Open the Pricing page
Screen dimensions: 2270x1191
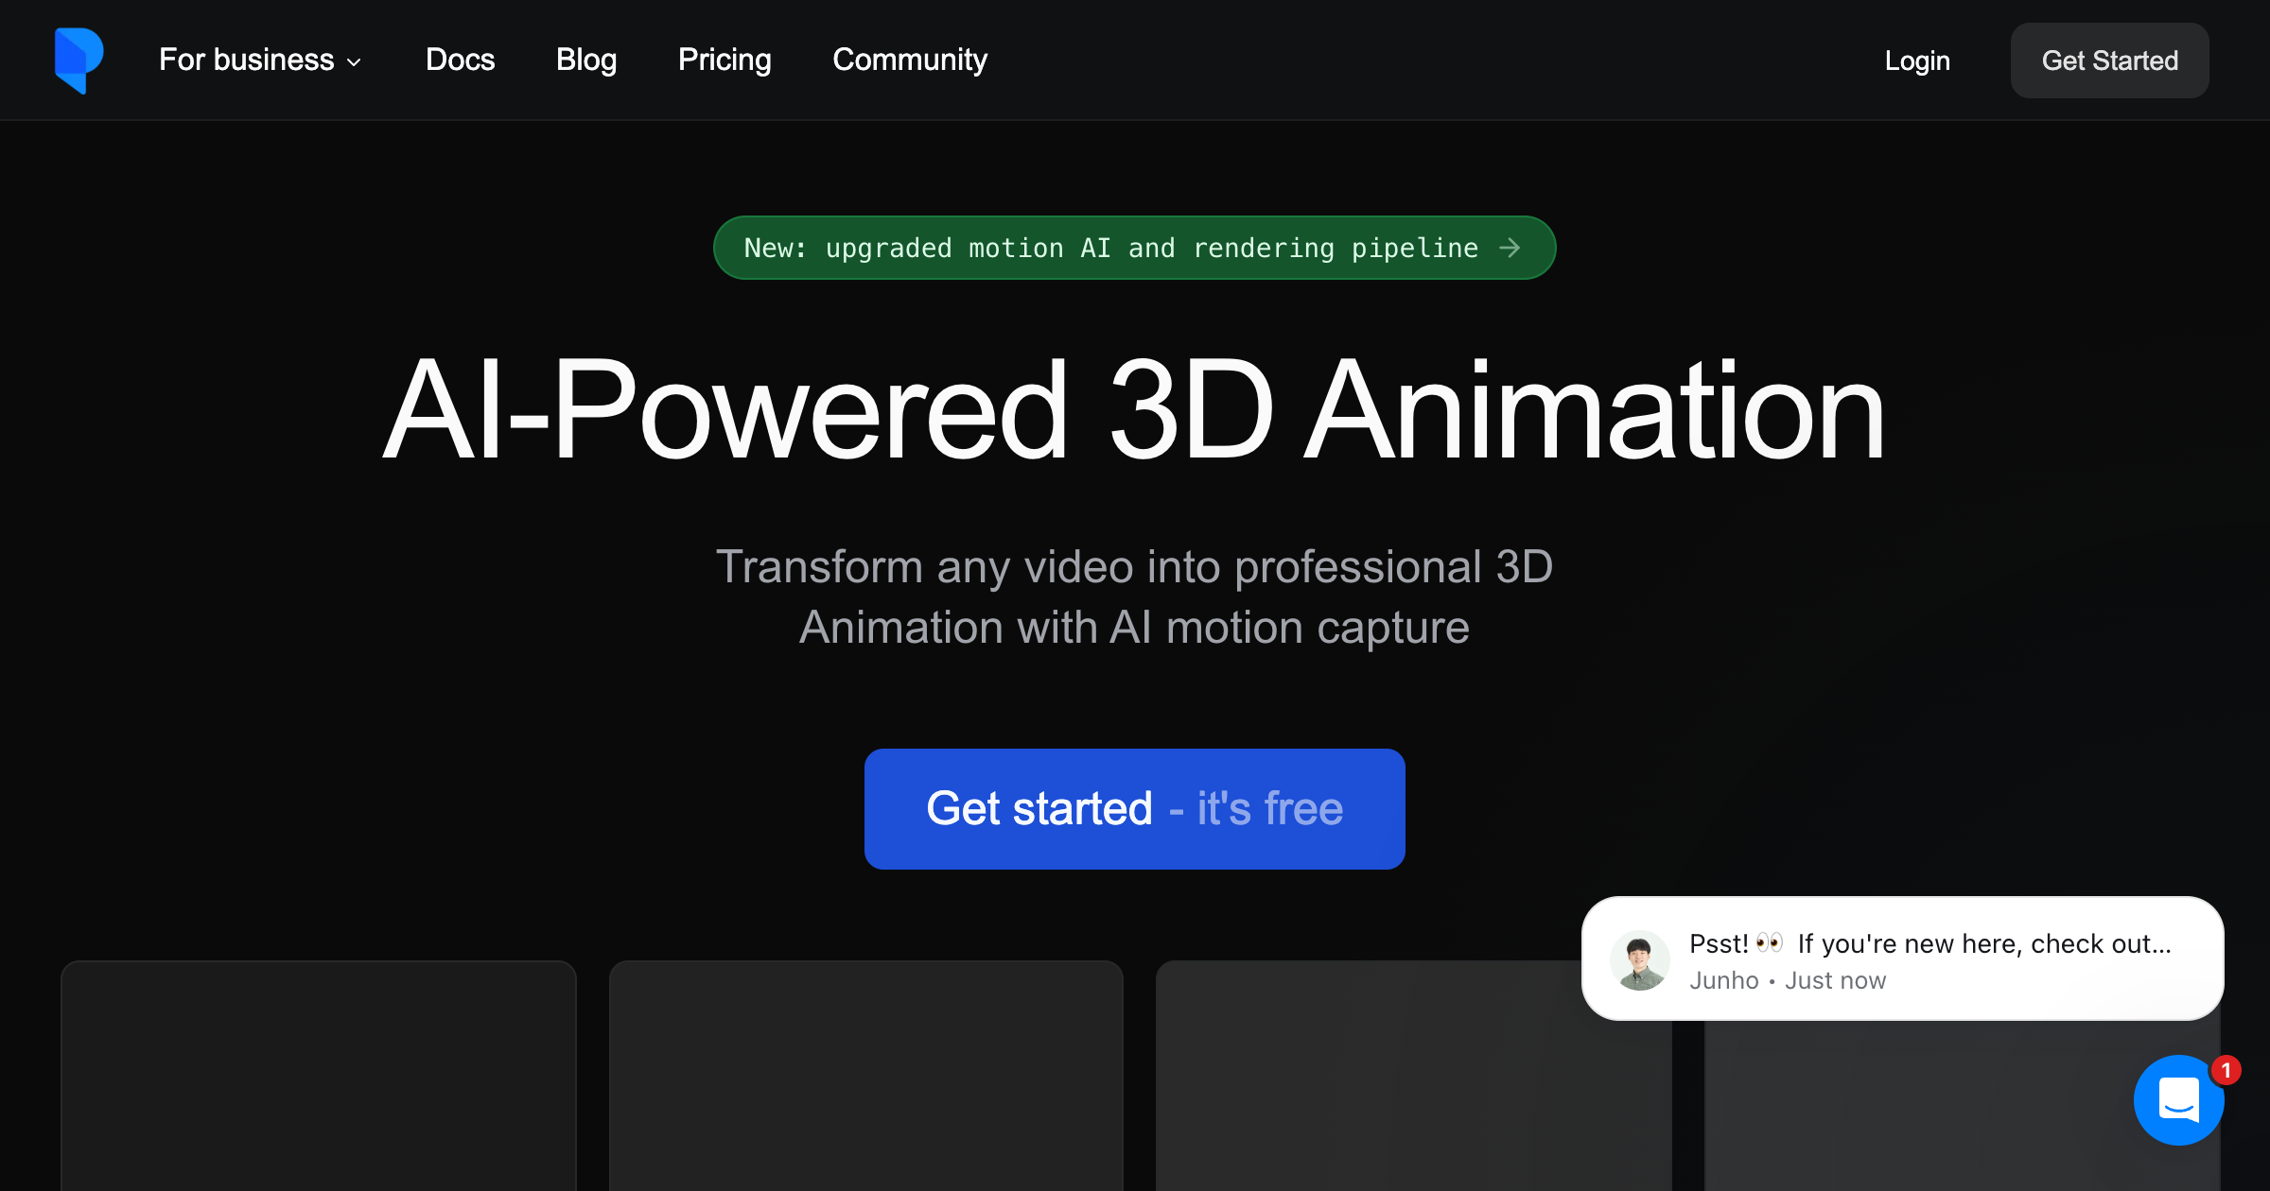click(x=725, y=60)
